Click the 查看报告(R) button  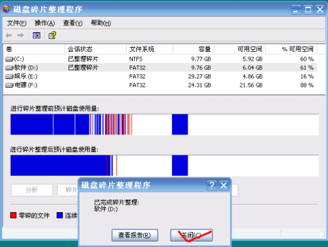point(135,235)
